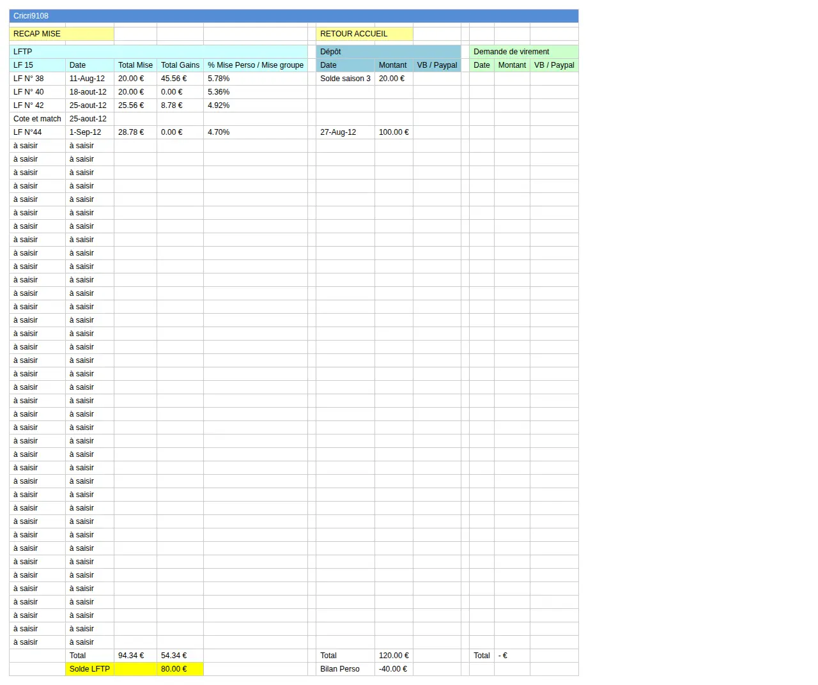This screenshot has height=685, width=818.
Task: Click the 45.56 € gains cell
Action: [x=180, y=79]
